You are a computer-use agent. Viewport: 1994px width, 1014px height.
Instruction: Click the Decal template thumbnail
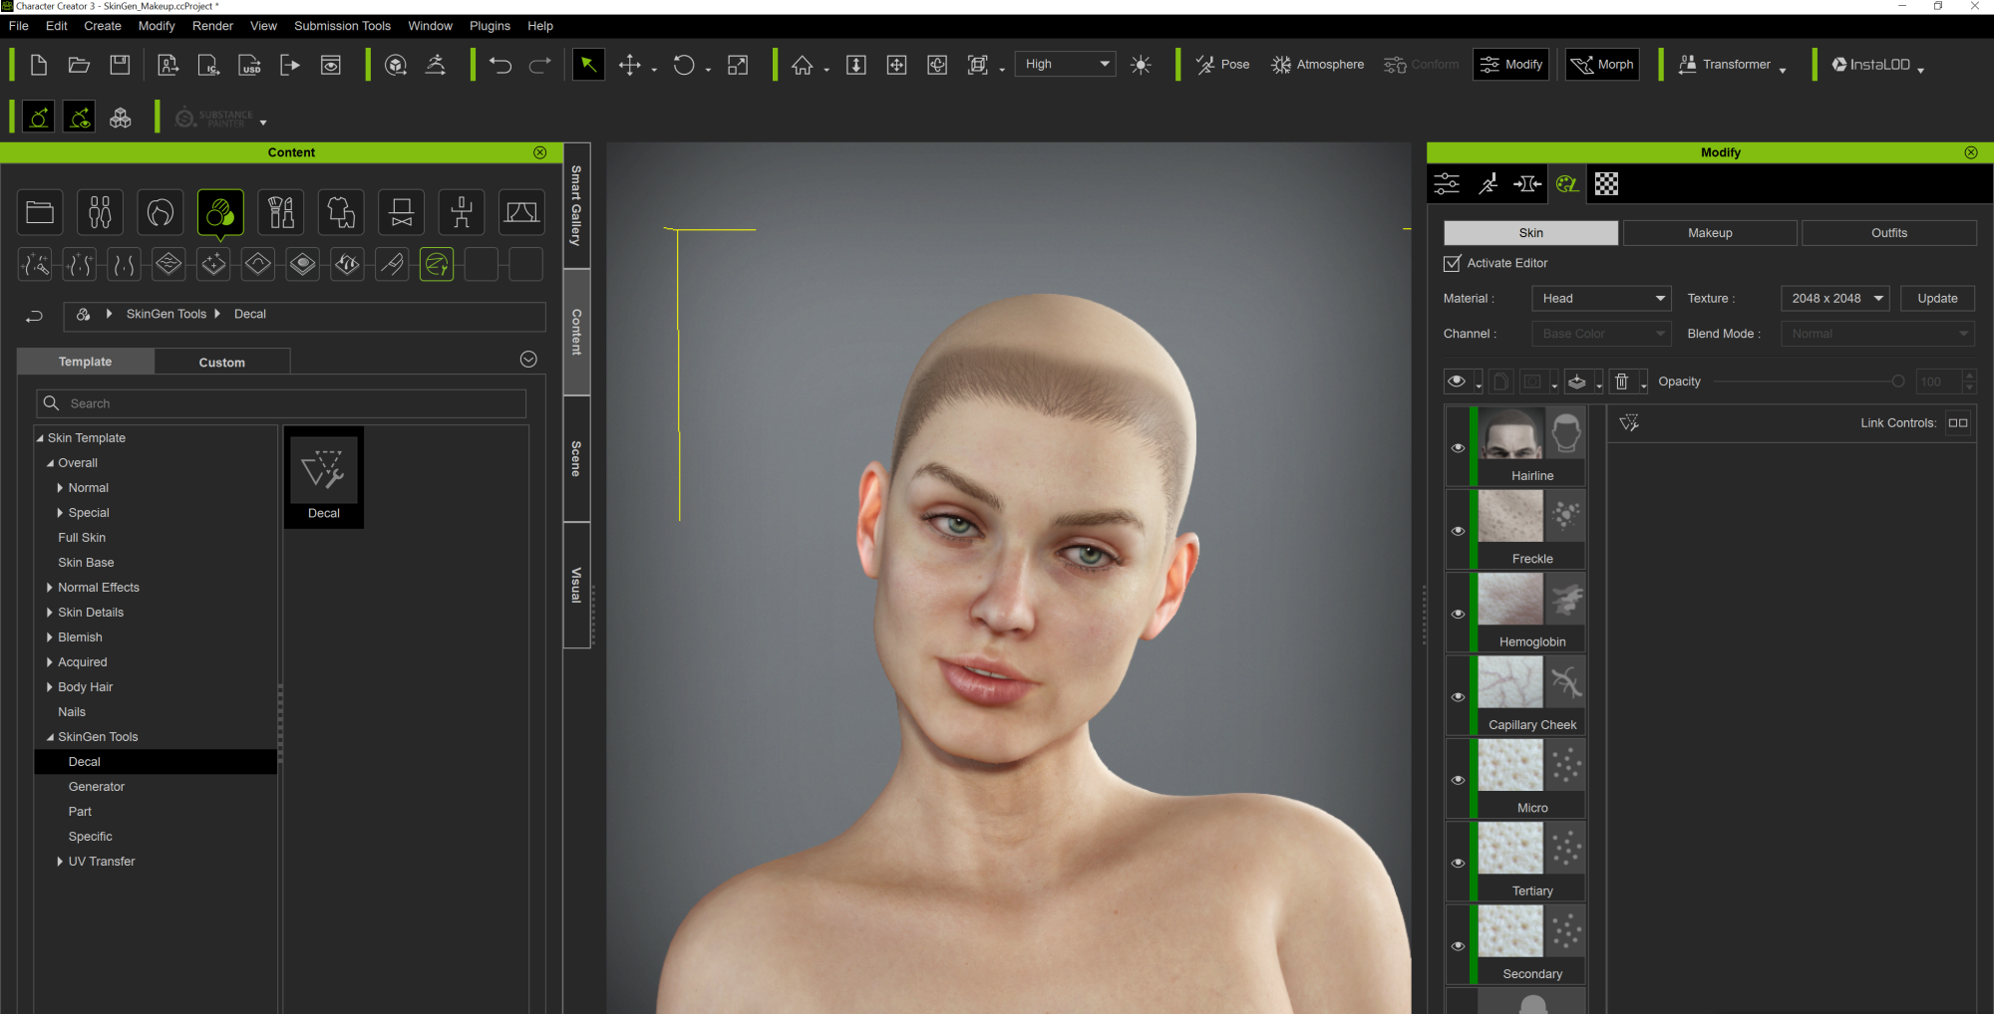[x=324, y=477]
